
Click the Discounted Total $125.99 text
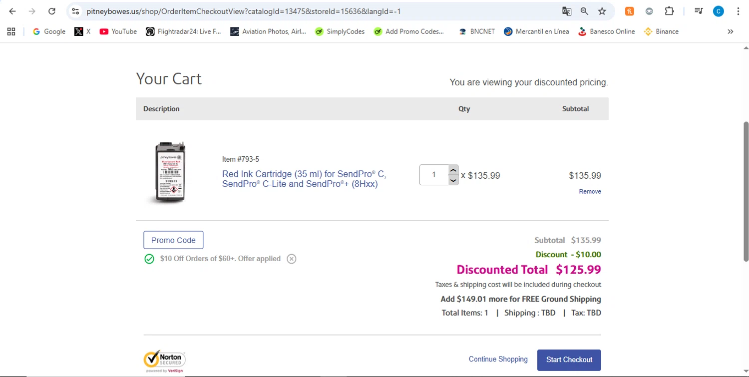click(529, 270)
